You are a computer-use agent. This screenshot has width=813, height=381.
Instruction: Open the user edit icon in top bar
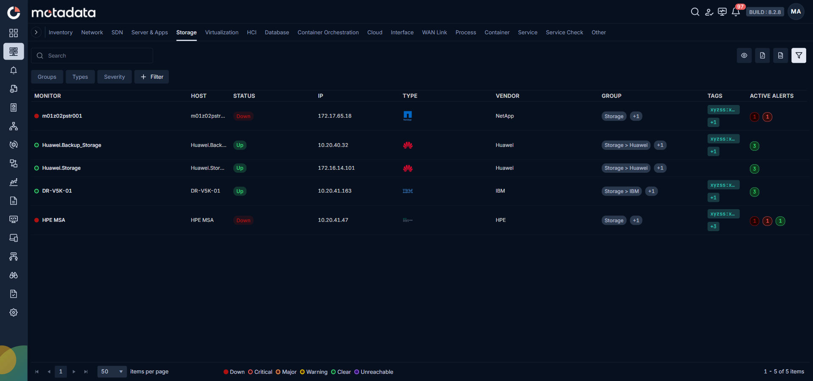[x=709, y=12]
